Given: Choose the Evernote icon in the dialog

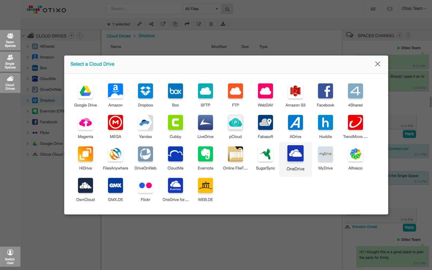Looking at the screenshot, I should point(205,154).
